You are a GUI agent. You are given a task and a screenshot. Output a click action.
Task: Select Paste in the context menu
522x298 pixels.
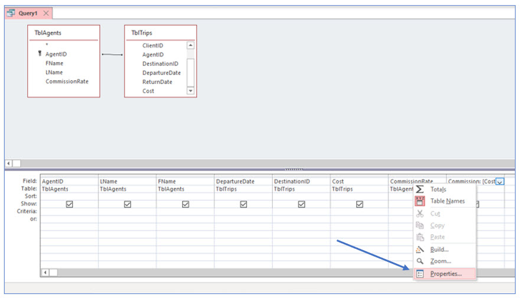[445, 237]
